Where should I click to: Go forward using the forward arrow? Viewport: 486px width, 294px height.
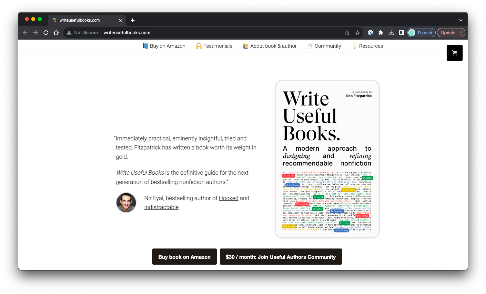35,33
